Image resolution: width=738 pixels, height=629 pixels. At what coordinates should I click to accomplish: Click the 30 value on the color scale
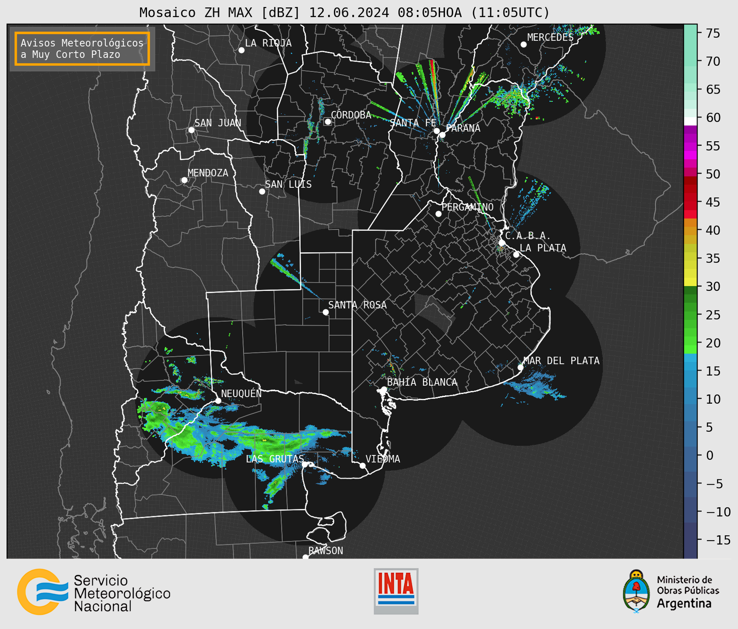coord(713,287)
